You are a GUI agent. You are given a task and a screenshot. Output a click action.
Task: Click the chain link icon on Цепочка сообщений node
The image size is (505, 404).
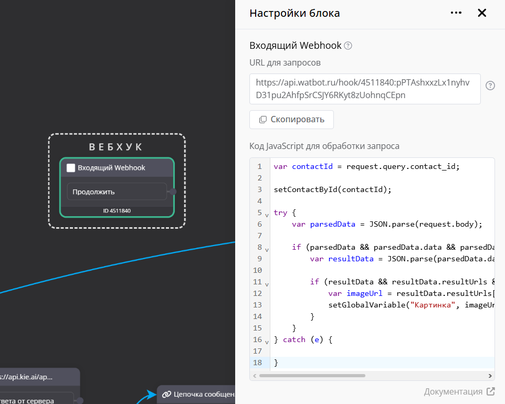[x=166, y=394]
